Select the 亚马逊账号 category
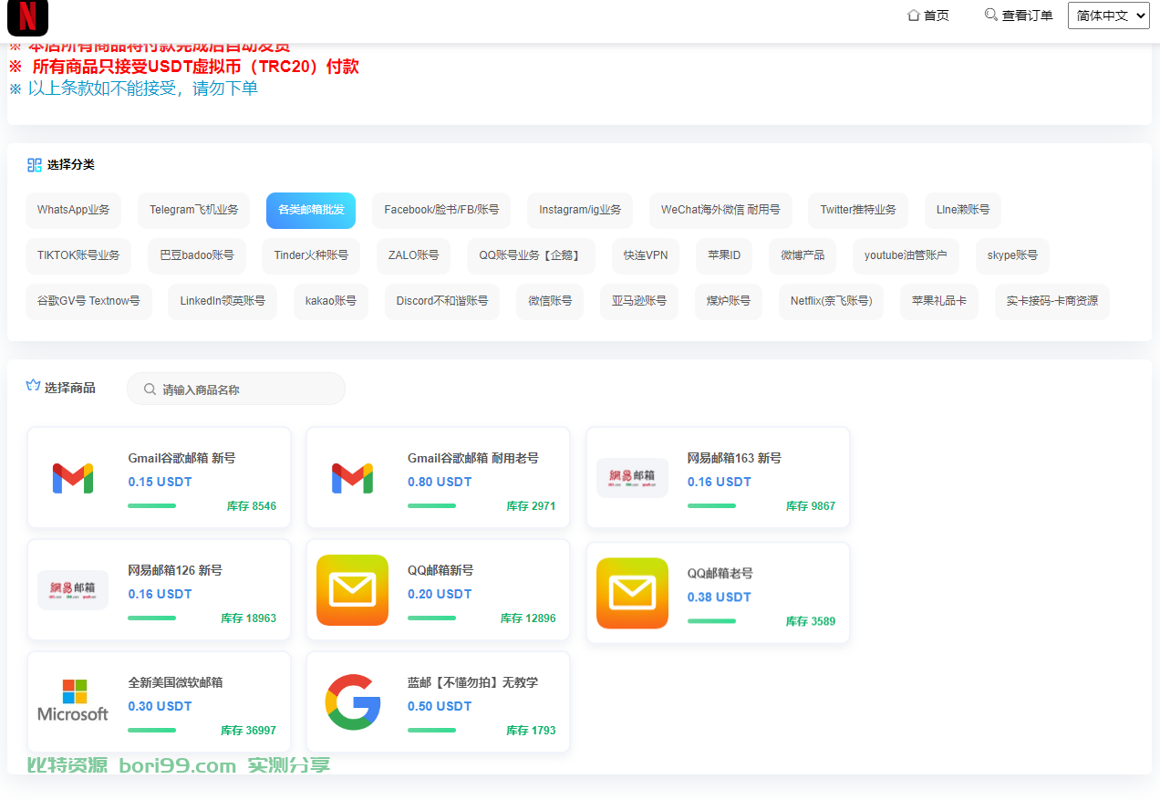 [638, 301]
